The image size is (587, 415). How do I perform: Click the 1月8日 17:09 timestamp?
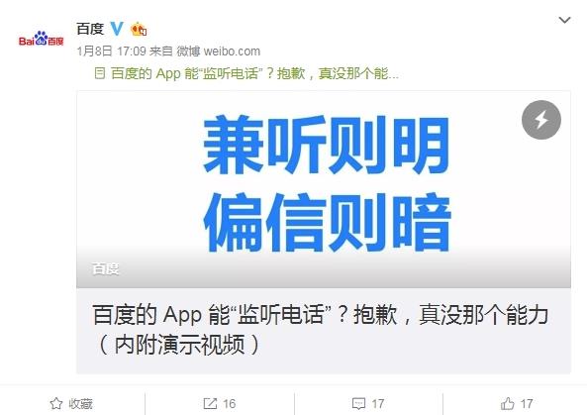(x=111, y=51)
